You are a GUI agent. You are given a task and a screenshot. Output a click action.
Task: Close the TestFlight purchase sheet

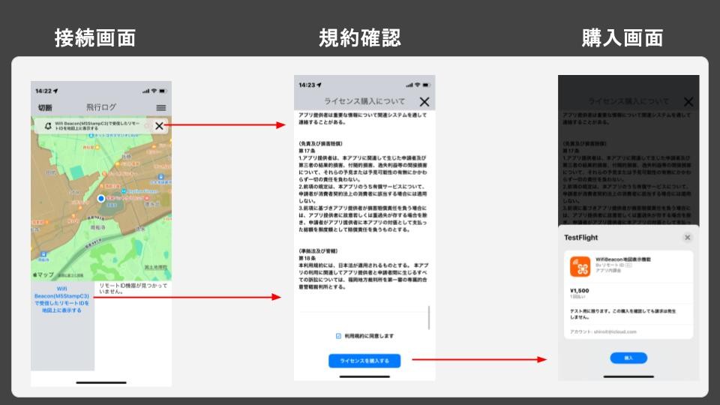point(687,238)
